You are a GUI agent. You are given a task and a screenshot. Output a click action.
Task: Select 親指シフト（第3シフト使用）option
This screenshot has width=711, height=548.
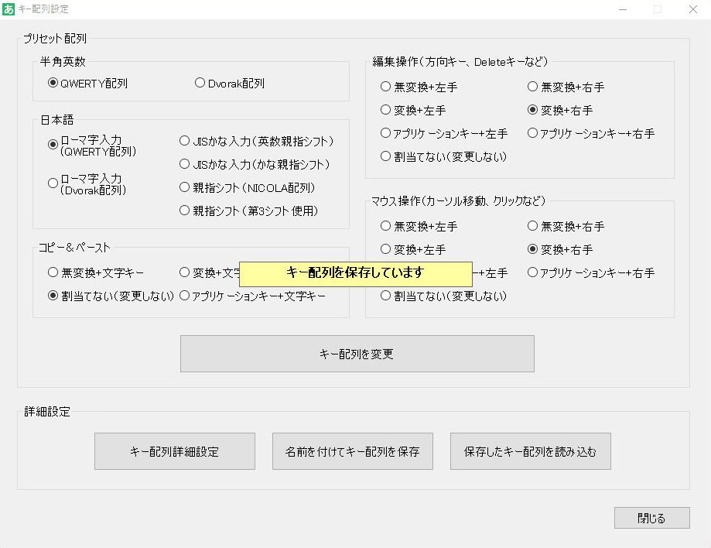[x=183, y=211]
